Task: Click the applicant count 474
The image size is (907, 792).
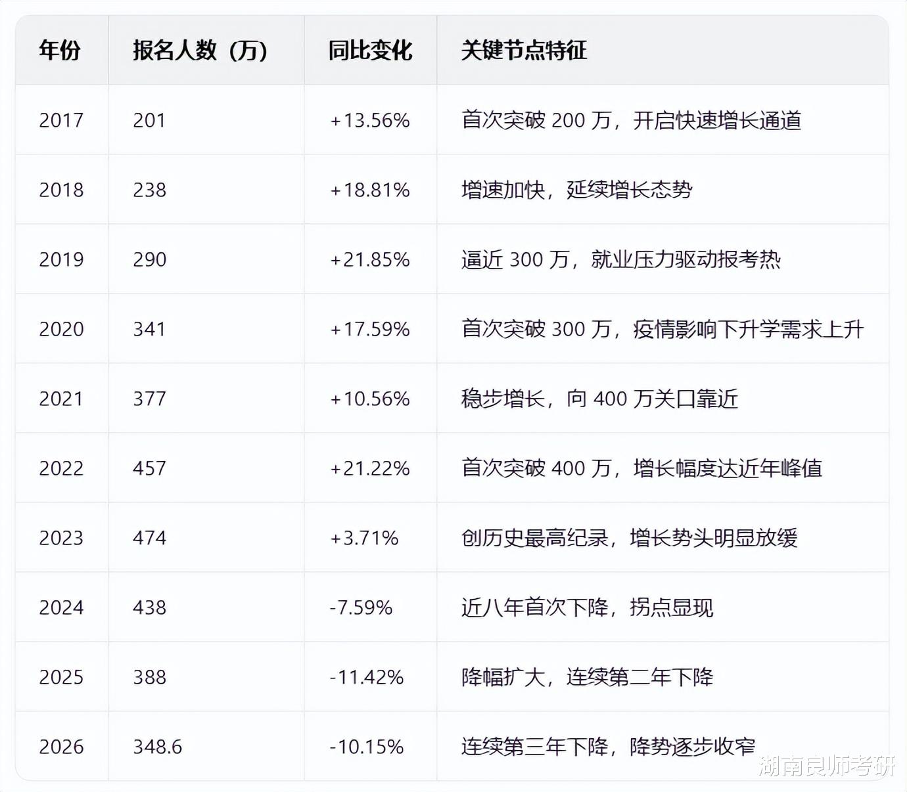Action: [x=149, y=538]
